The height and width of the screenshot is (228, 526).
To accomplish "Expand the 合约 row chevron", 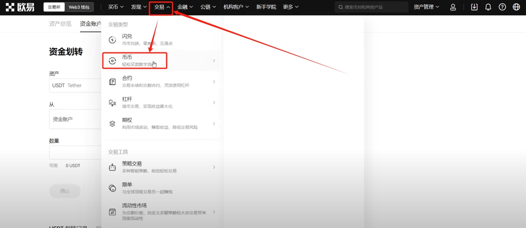I will click(214, 82).
